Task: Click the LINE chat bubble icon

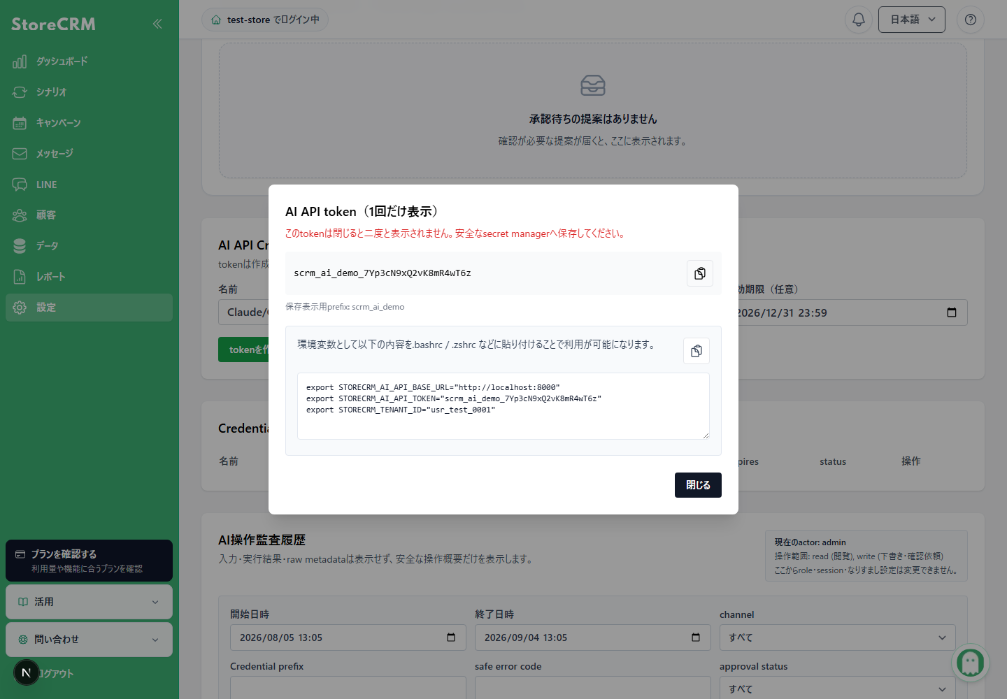Action: [x=20, y=185]
